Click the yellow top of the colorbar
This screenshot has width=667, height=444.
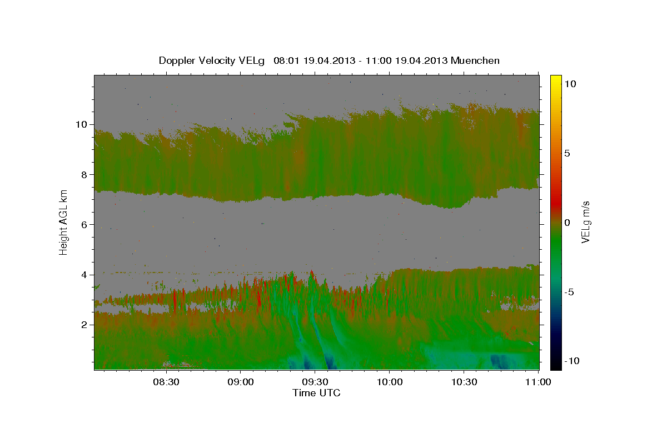click(x=556, y=80)
